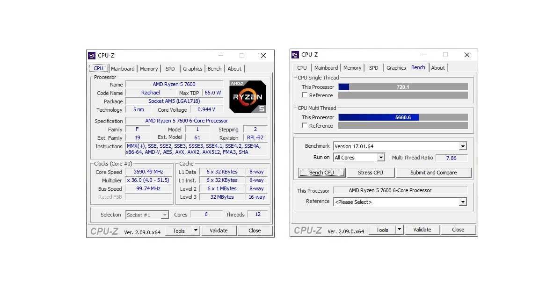Minimize the right CPU-Z Bench window

pyautogui.click(x=424, y=55)
